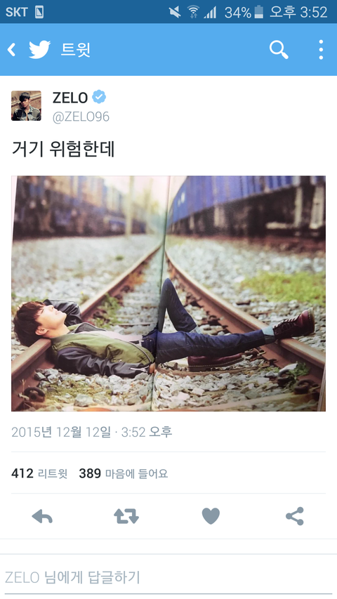The width and height of the screenshot is (337, 599).
Task: Open the @ZELO96 handle link
Action: [81, 117]
